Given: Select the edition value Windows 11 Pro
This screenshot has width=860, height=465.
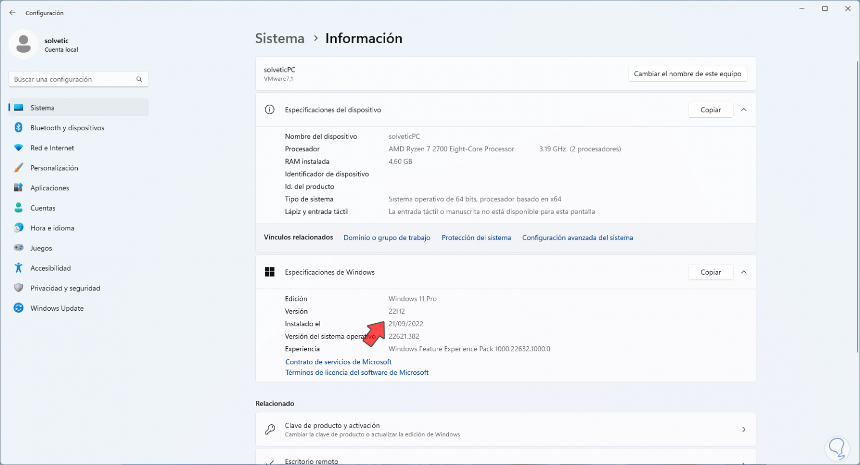Looking at the screenshot, I should 413,299.
